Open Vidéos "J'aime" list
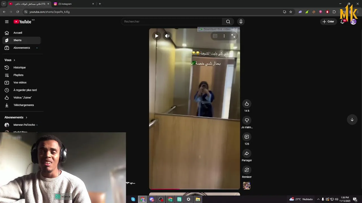 [x=21, y=98]
